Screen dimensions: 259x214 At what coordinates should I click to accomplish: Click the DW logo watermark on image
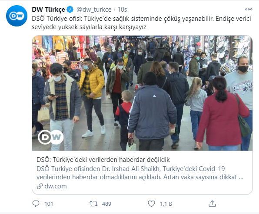(x=50, y=137)
